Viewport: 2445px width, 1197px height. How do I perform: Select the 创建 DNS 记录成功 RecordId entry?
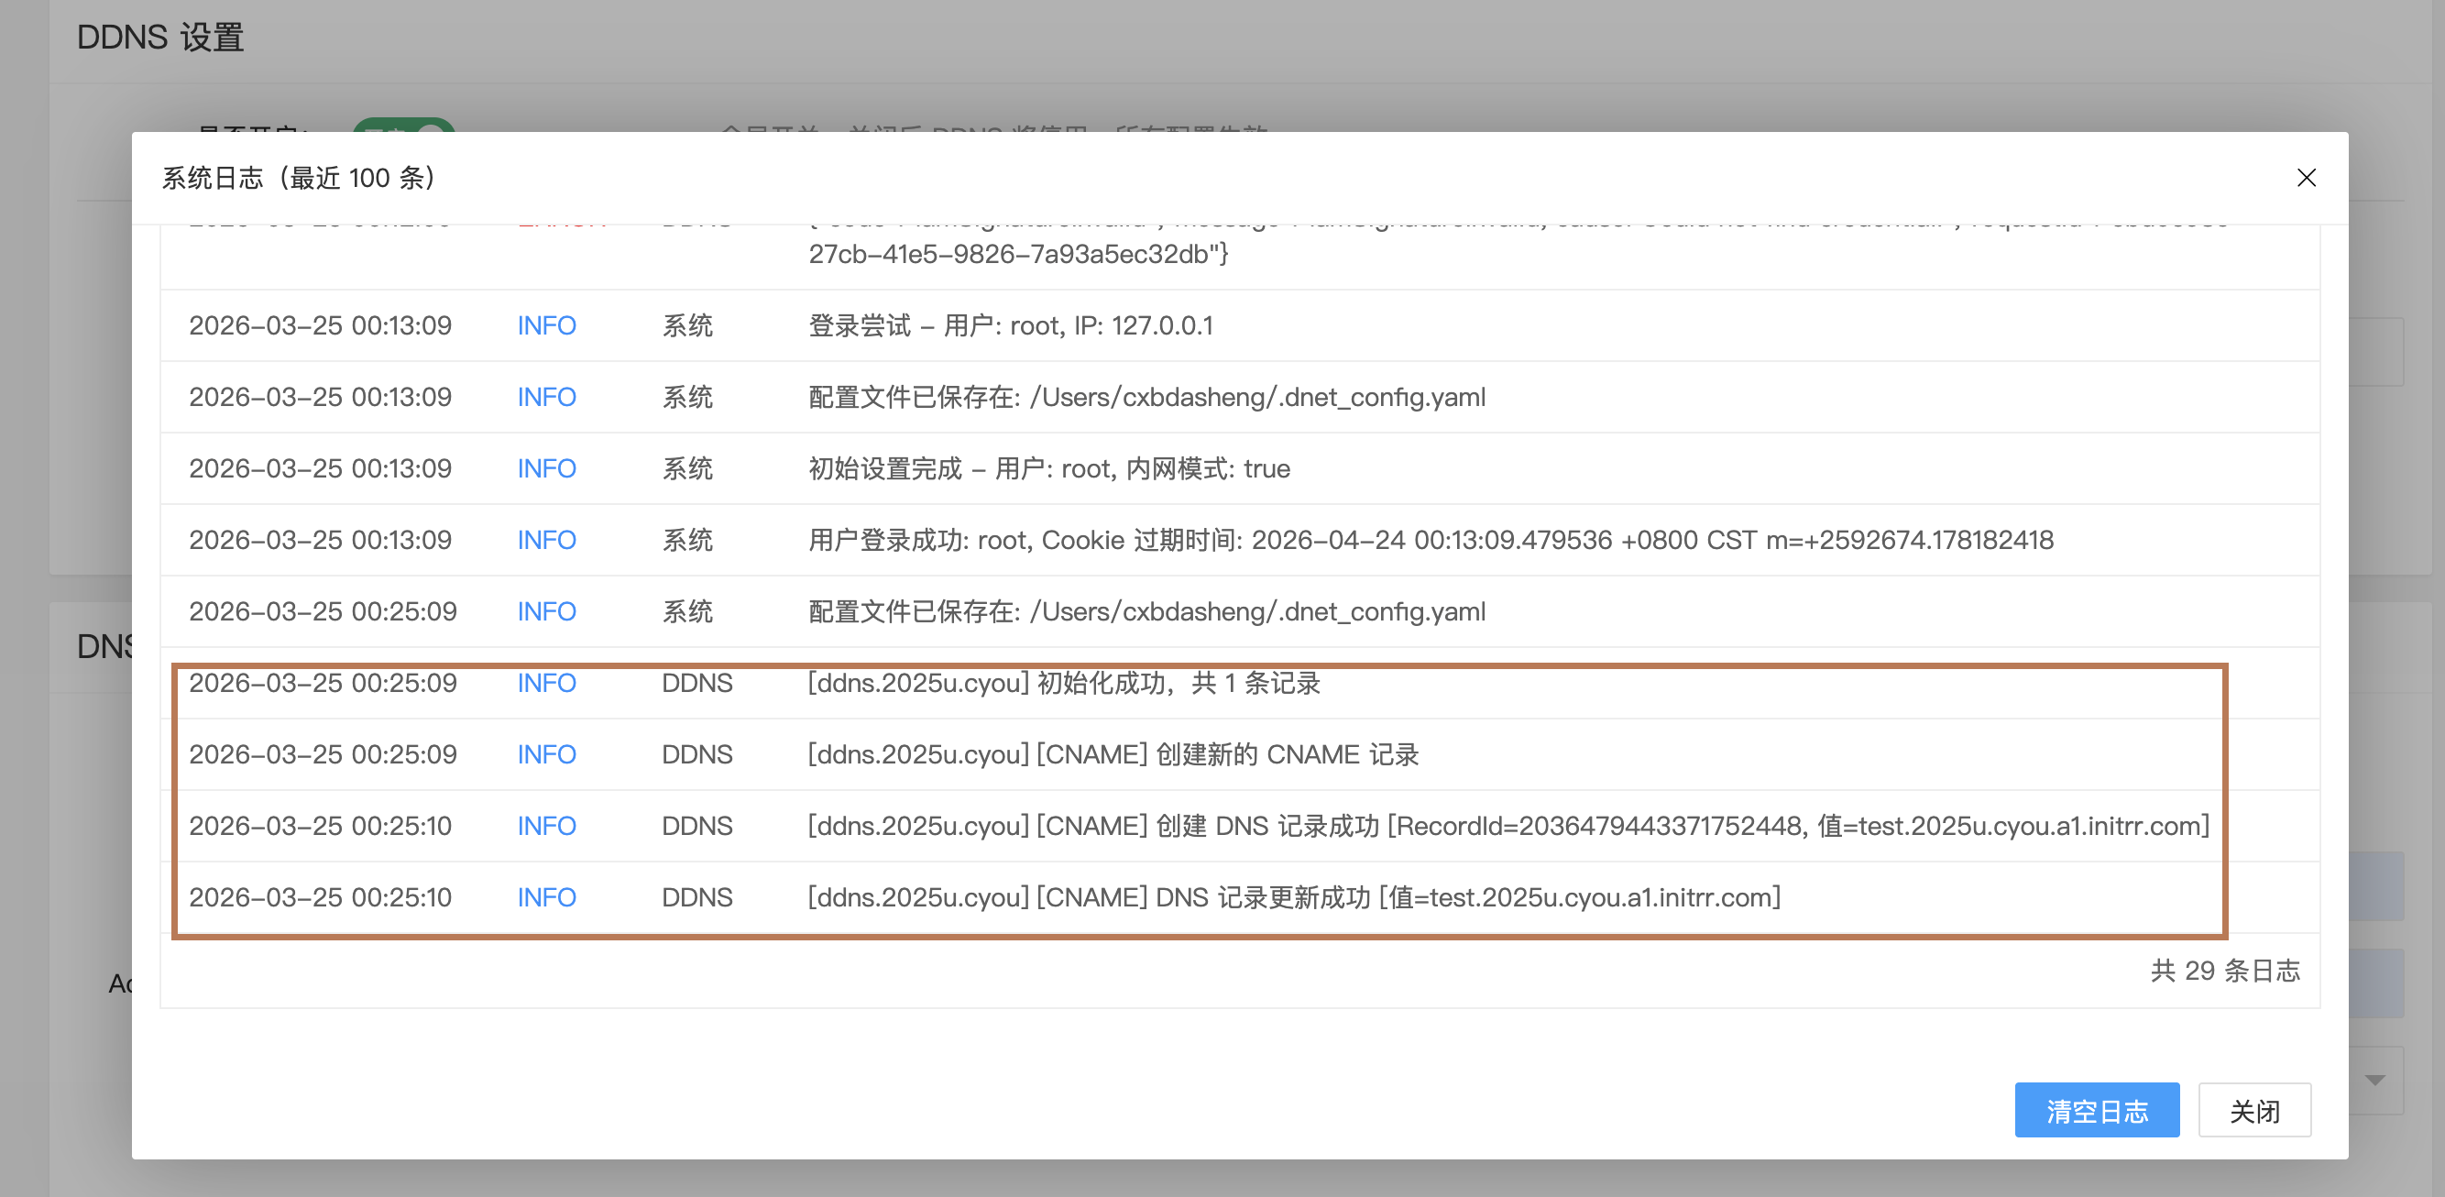(x=1508, y=826)
